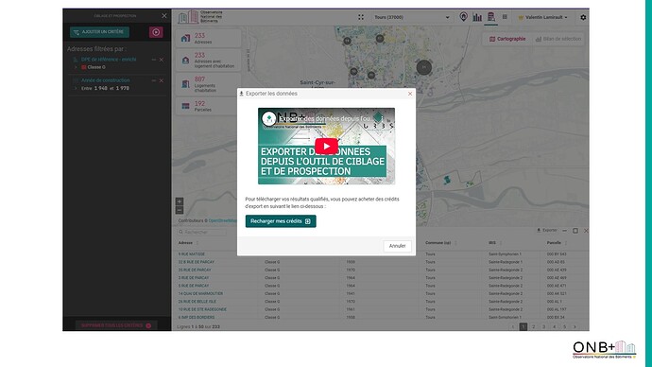Image resolution: width=652 pixels, height=367 pixels.
Task: Expand the Classe G criterion chevron
Action: coord(76,67)
